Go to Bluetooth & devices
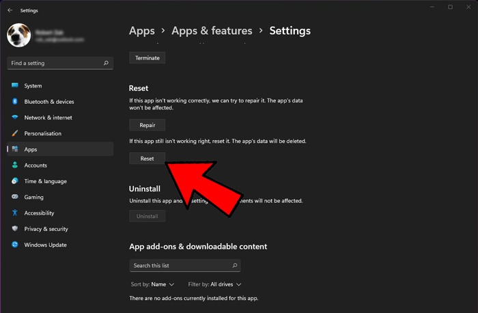Viewport: 478px width, 313px height. (60, 102)
